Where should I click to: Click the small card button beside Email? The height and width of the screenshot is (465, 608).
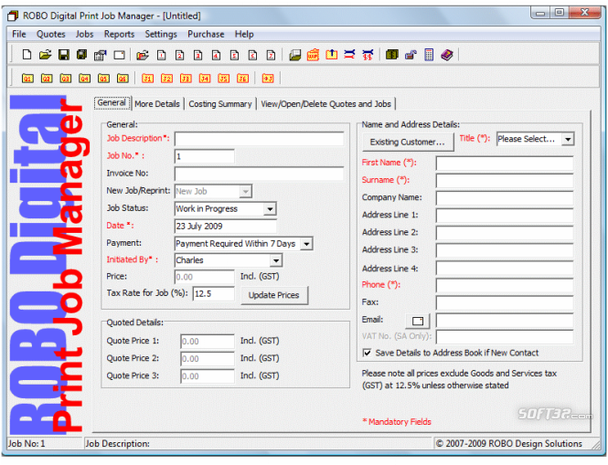[x=418, y=321]
